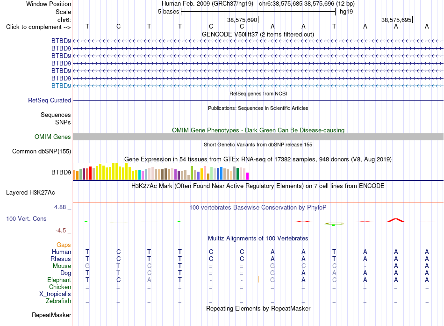Click the '5 bases' scale bar label
Screen dimensions: 444x326
[168, 12]
